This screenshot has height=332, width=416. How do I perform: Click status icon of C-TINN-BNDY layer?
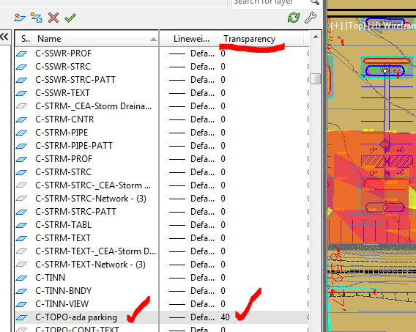(21, 291)
